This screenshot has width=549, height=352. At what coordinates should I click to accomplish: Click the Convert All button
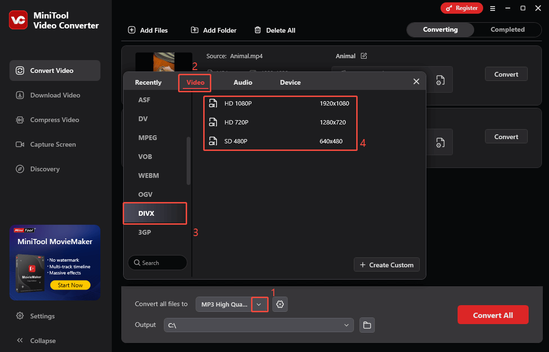coord(493,315)
